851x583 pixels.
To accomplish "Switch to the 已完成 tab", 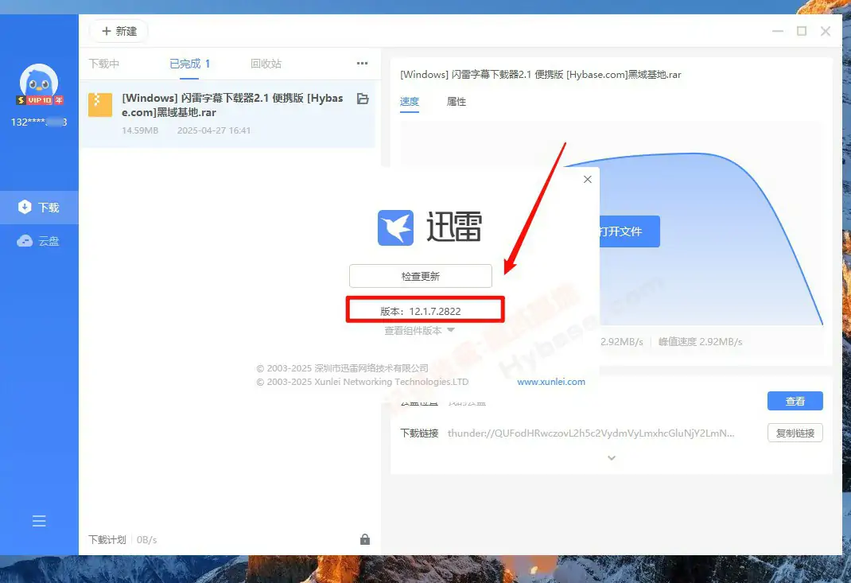I will (190, 64).
